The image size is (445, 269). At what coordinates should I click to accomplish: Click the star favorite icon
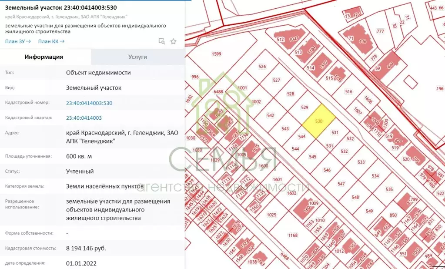(173, 41)
